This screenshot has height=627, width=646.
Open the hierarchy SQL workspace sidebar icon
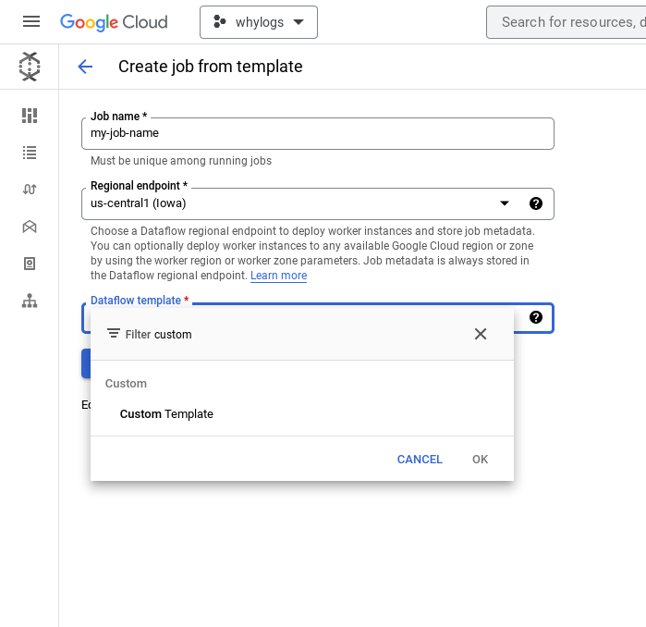coord(30,301)
